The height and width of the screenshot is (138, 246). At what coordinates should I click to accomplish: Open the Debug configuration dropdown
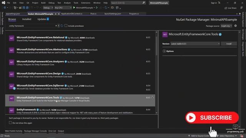click(x=48, y=8)
